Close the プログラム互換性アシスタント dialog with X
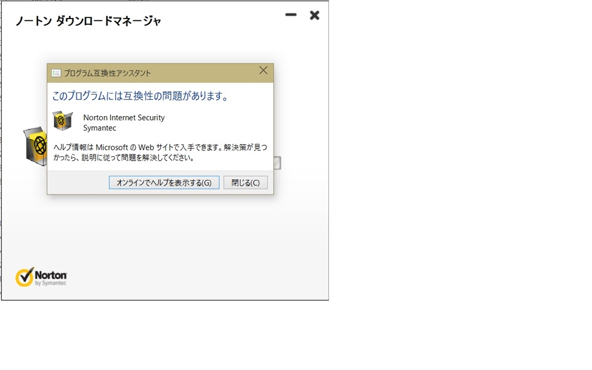 point(263,71)
